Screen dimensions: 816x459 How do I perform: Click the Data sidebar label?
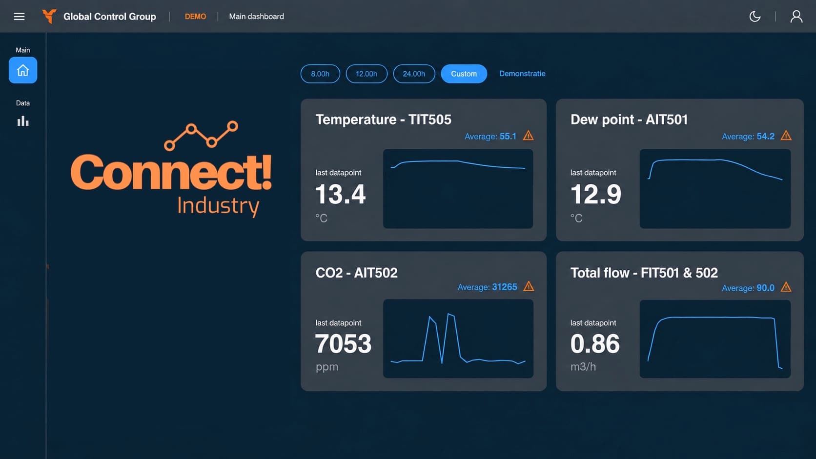[23, 103]
